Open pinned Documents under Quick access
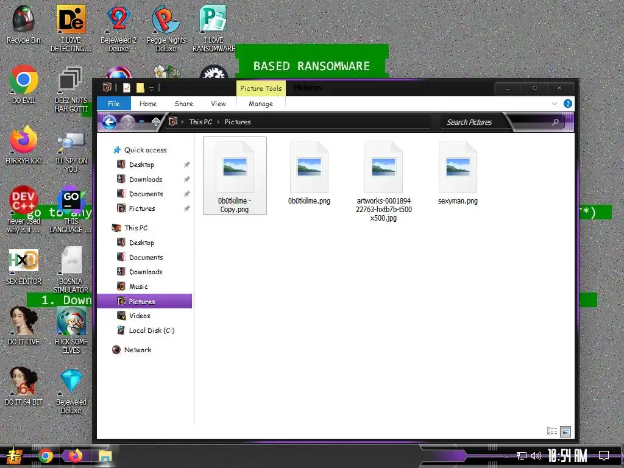This screenshot has width=624, height=468. (146, 194)
